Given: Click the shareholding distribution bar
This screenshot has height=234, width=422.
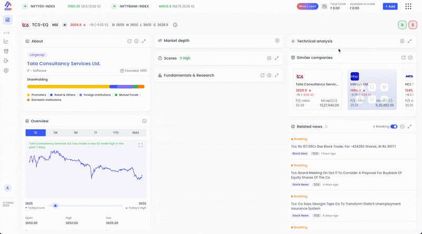Looking at the screenshot, I should pyautogui.click(x=86, y=86).
